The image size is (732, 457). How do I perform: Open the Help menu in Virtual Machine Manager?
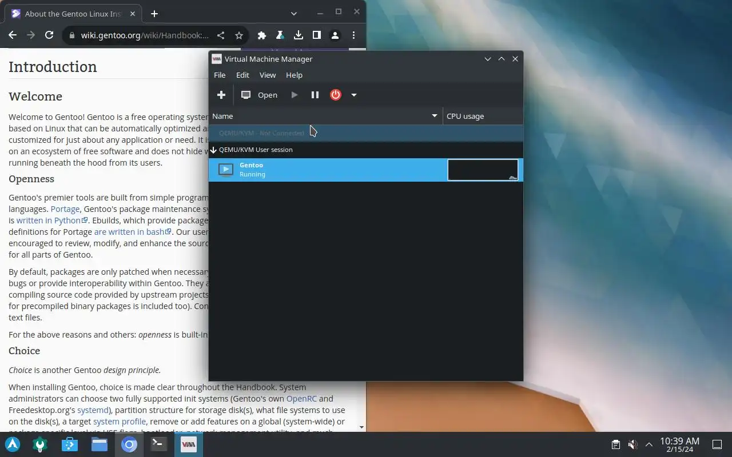coord(294,75)
